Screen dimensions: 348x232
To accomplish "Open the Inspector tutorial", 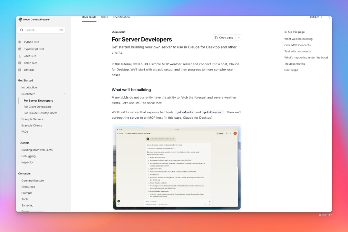I will (27, 162).
